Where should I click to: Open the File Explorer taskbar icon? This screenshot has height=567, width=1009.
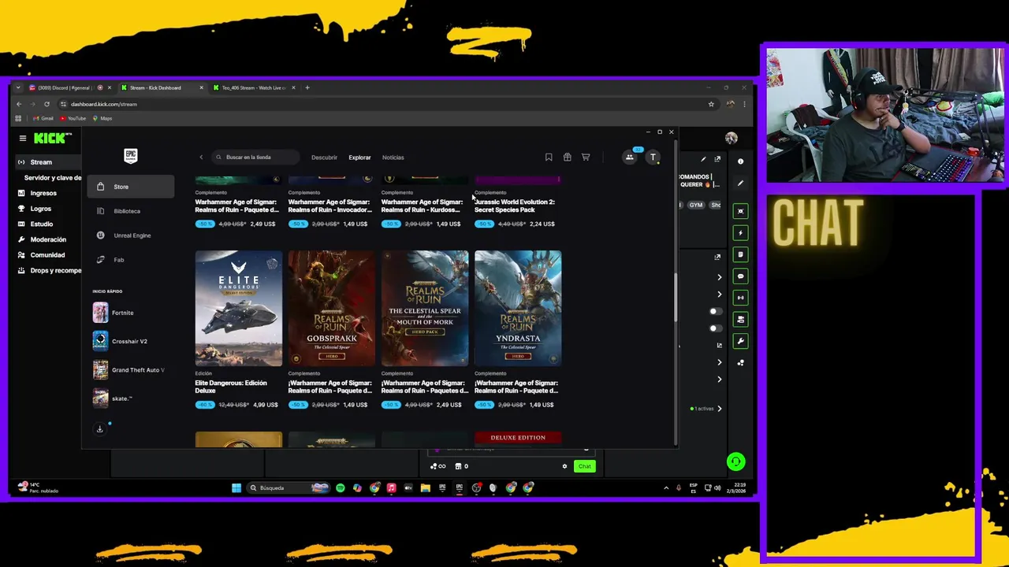[x=425, y=487]
